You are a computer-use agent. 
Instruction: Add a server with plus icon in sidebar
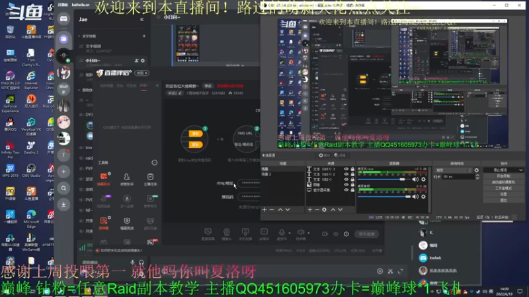[63, 172]
